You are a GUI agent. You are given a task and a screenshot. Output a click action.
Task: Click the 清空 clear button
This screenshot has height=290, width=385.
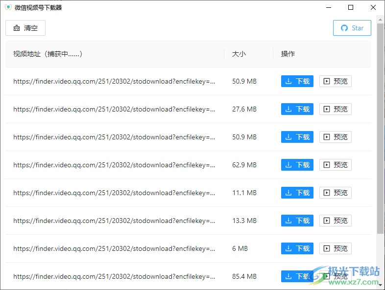[x=25, y=28]
